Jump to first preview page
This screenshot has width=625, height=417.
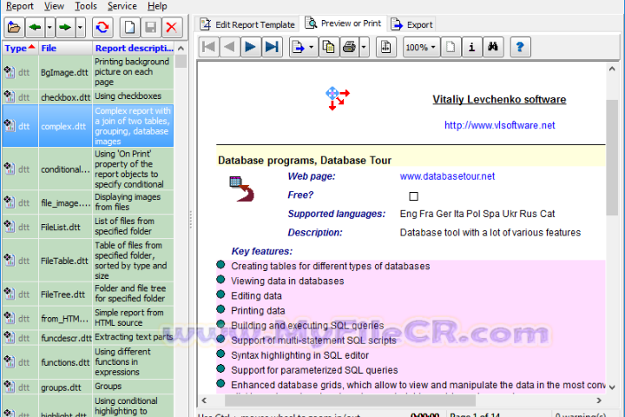tap(209, 47)
